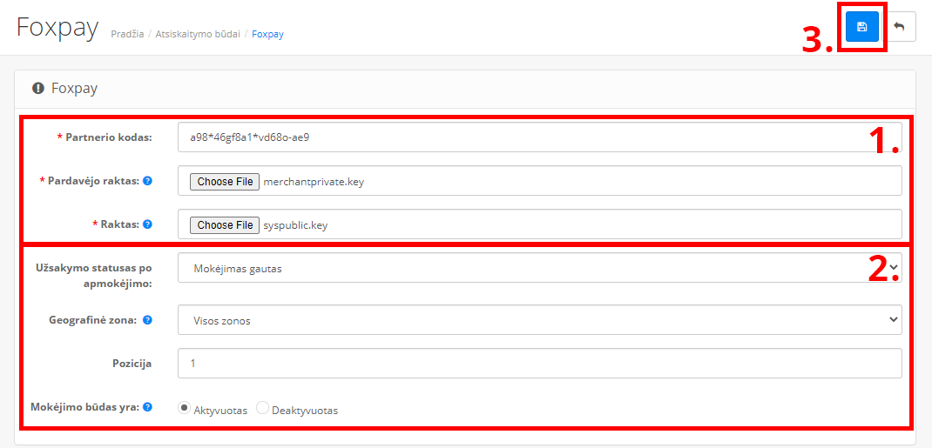Click the blue save disk icon
Screen dimensions: 932x448
pyautogui.click(x=861, y=27)
